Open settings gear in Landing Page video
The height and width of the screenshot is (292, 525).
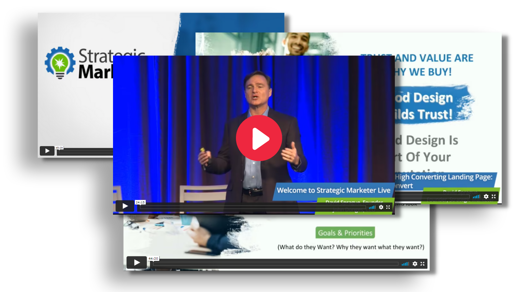(x=486, y=197)
